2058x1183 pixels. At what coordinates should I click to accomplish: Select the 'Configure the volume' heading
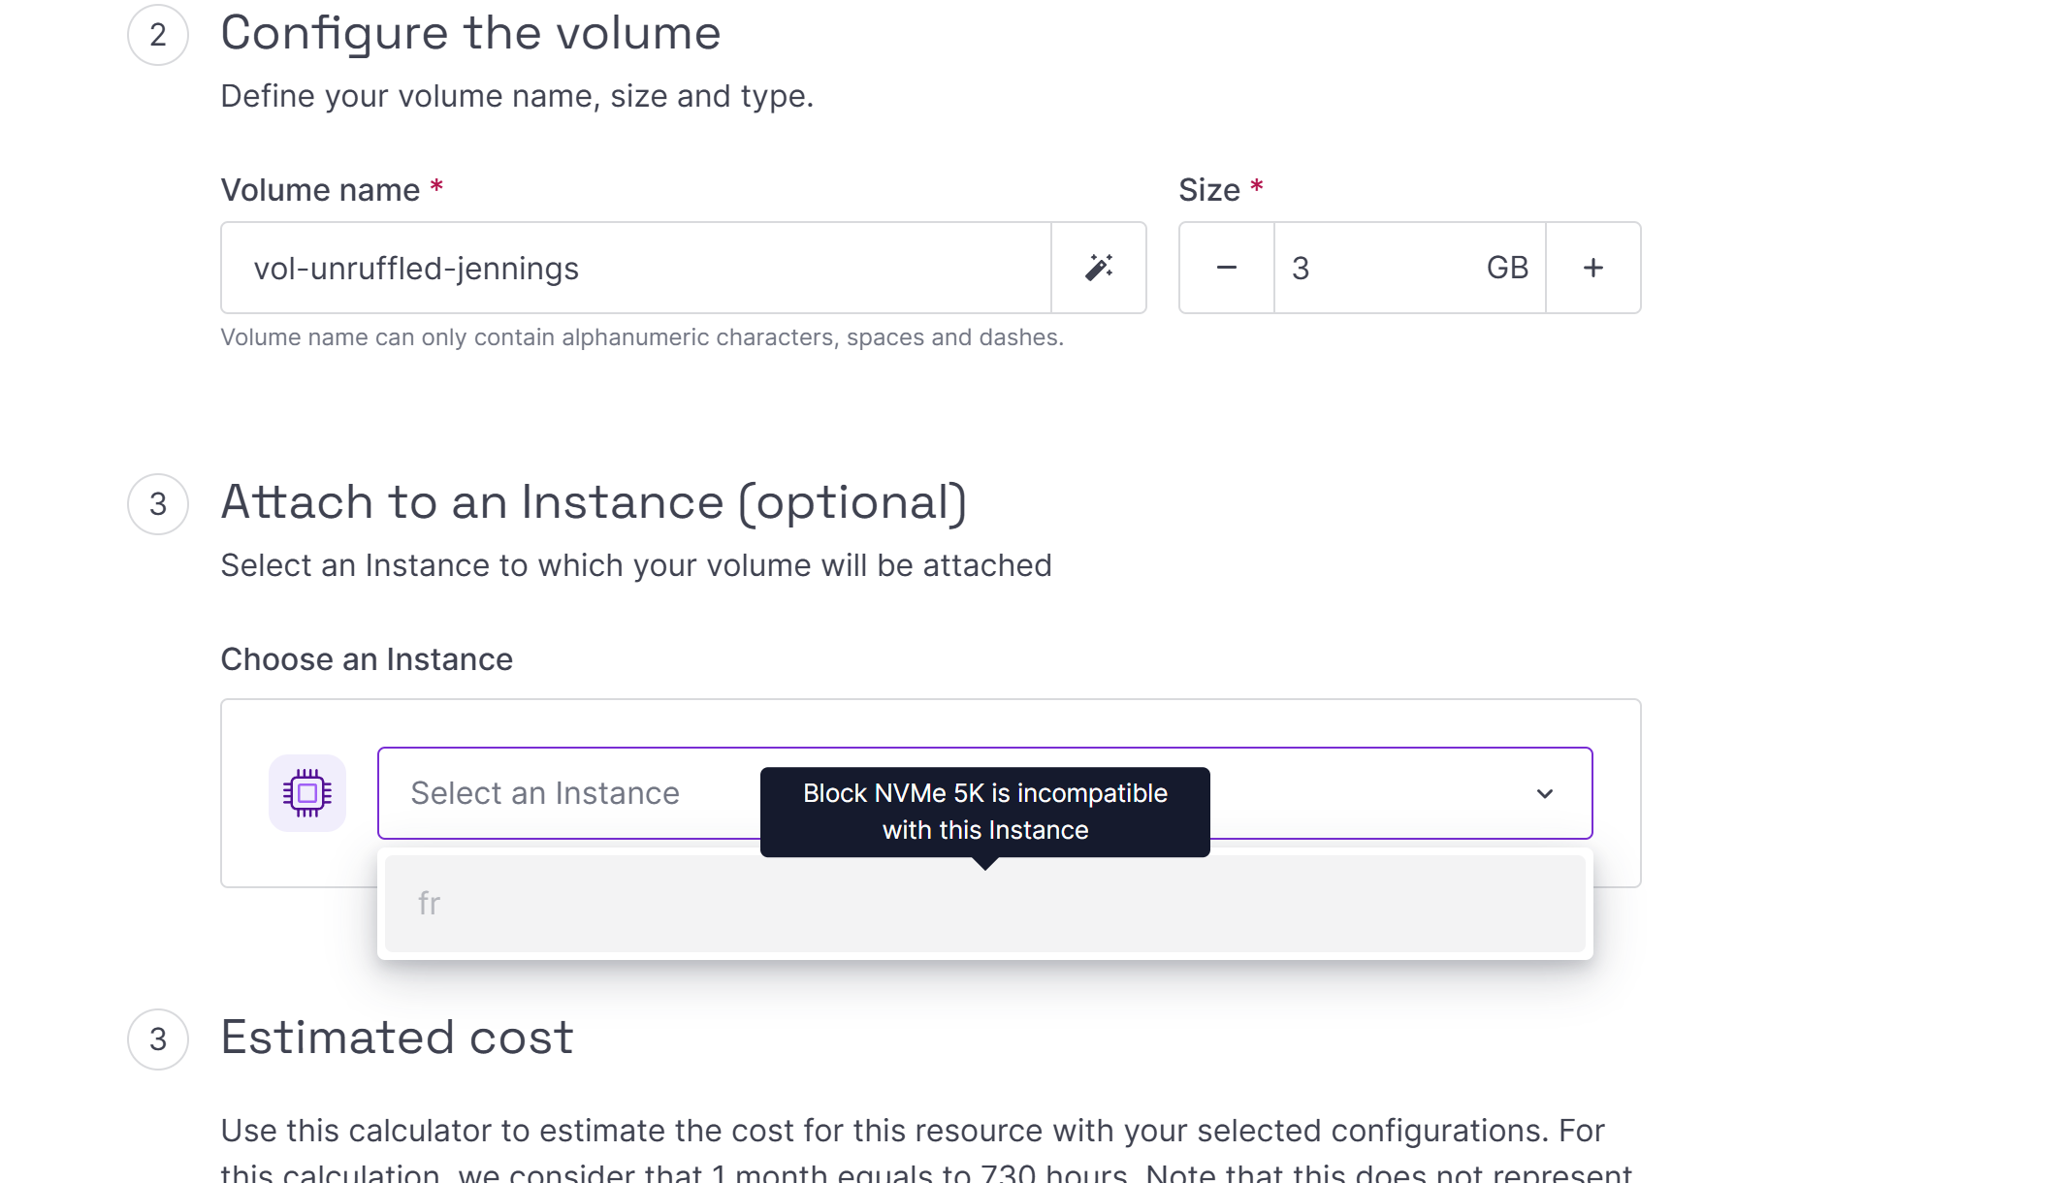point(470,34)
